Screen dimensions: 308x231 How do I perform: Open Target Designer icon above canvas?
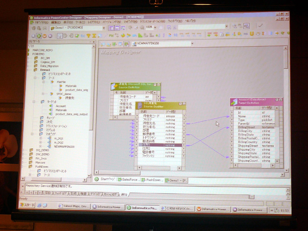(109, 44)
